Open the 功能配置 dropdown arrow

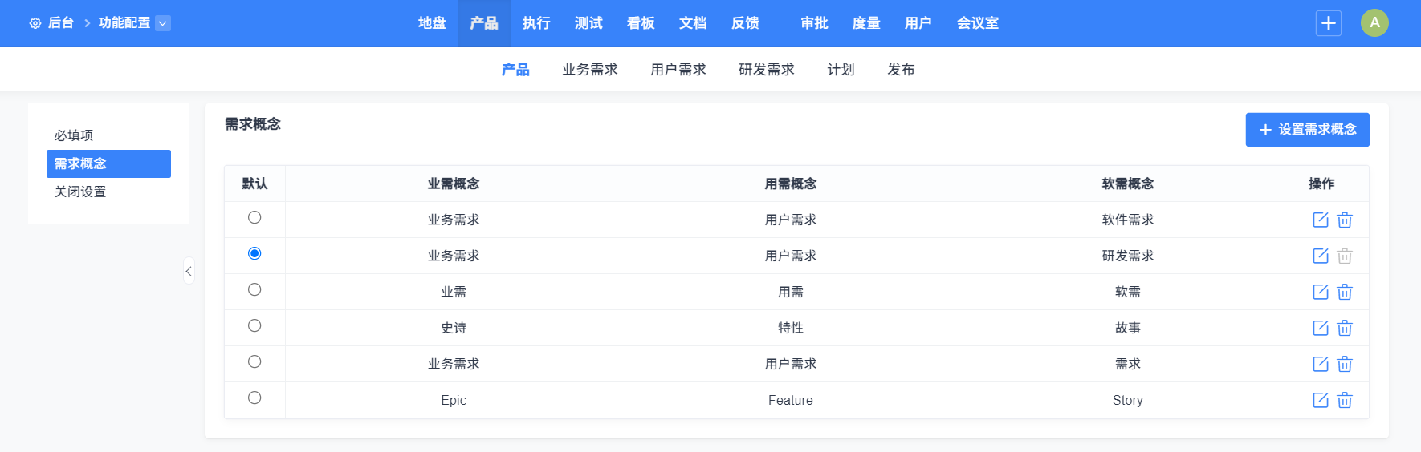(x=163, y=23)
